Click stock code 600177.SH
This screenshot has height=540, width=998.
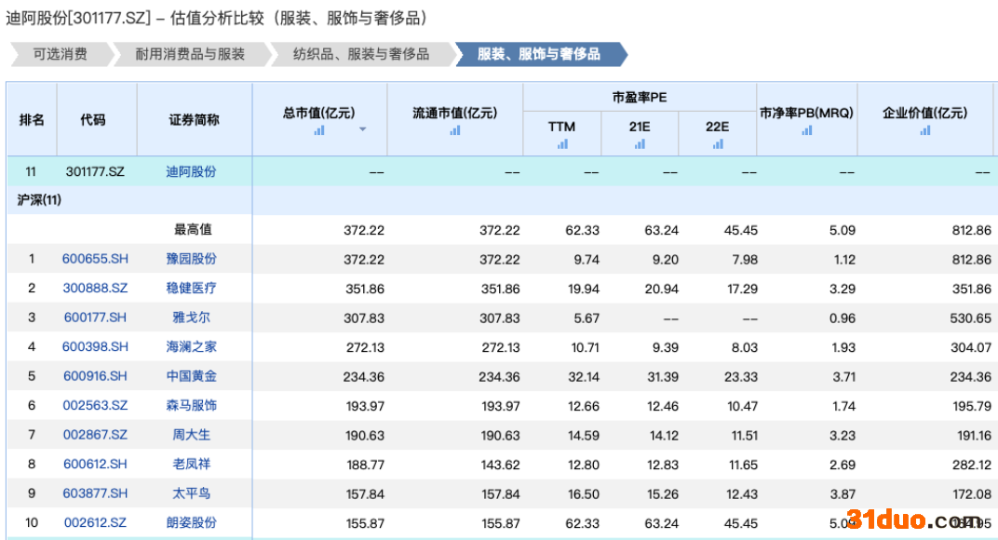(x=95, y=317)
